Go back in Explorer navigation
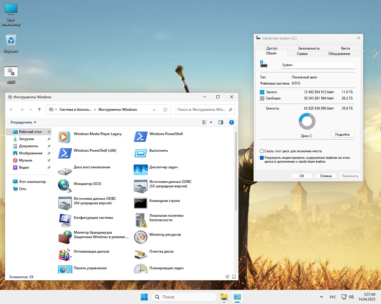The height and width of the screenshot is (304, 381). click(11, 110)
